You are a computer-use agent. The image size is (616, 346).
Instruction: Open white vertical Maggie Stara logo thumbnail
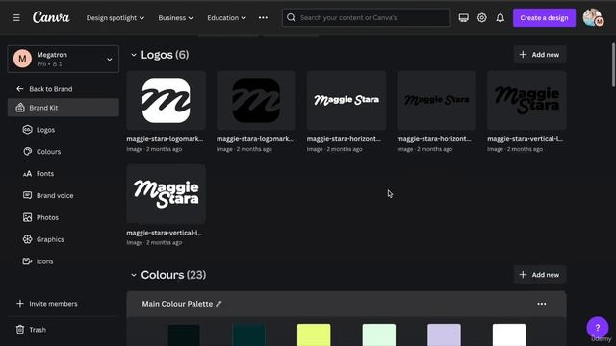[166, 194]
